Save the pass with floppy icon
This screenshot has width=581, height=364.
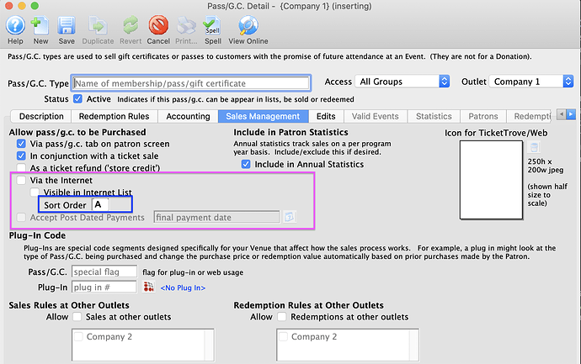coord(67,26)
